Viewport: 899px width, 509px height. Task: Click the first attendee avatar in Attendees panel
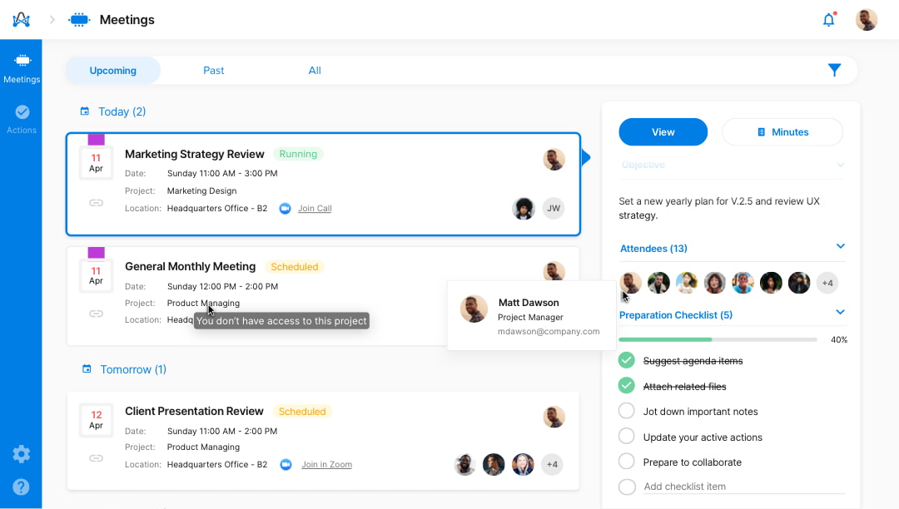pyautogui.click(x=631, y=283)
